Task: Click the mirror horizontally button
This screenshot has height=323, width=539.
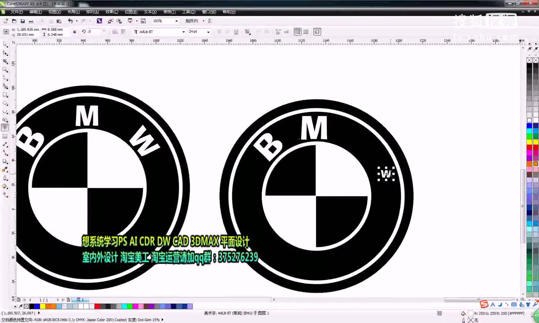Action: click(x=115, y=32)
